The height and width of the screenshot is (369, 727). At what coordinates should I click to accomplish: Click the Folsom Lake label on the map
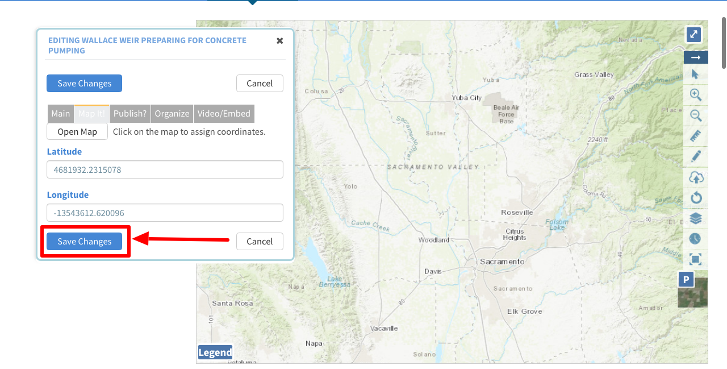pos(557,224)
